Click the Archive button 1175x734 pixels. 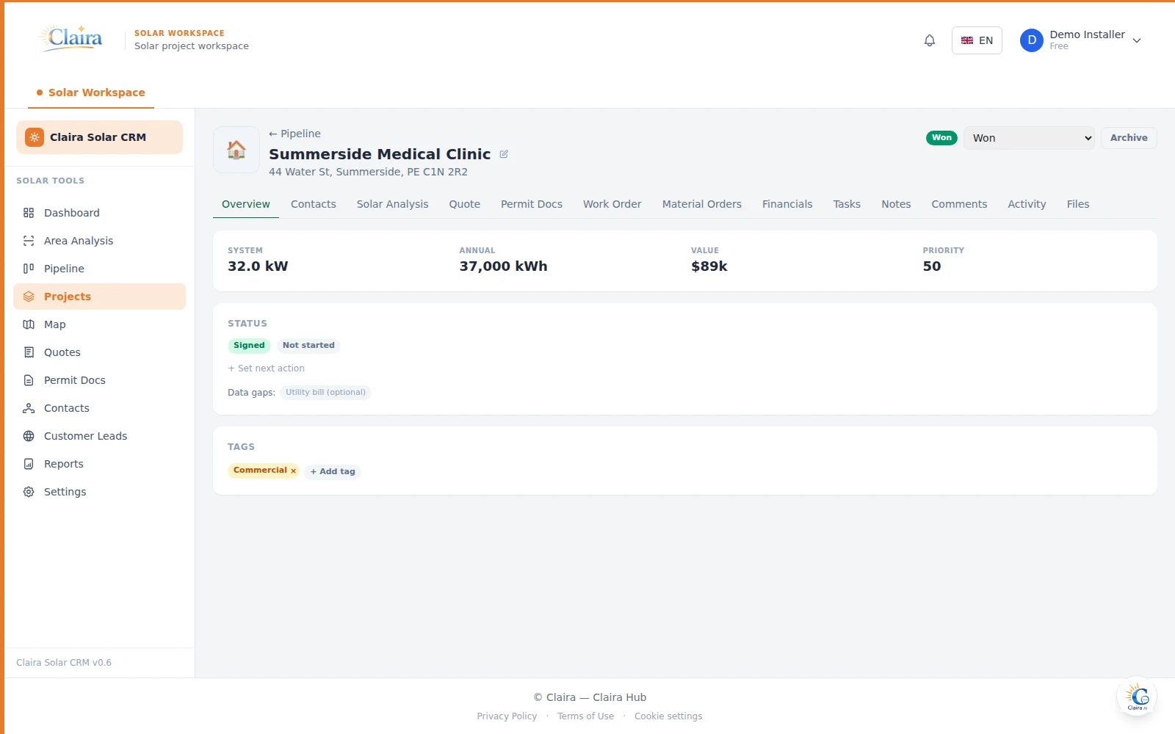1129,138
